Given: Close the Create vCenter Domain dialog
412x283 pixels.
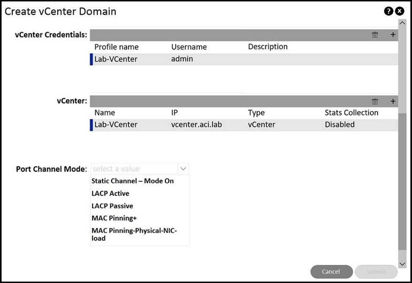Looking at the screenshot, I should click(x=399, y=11).
